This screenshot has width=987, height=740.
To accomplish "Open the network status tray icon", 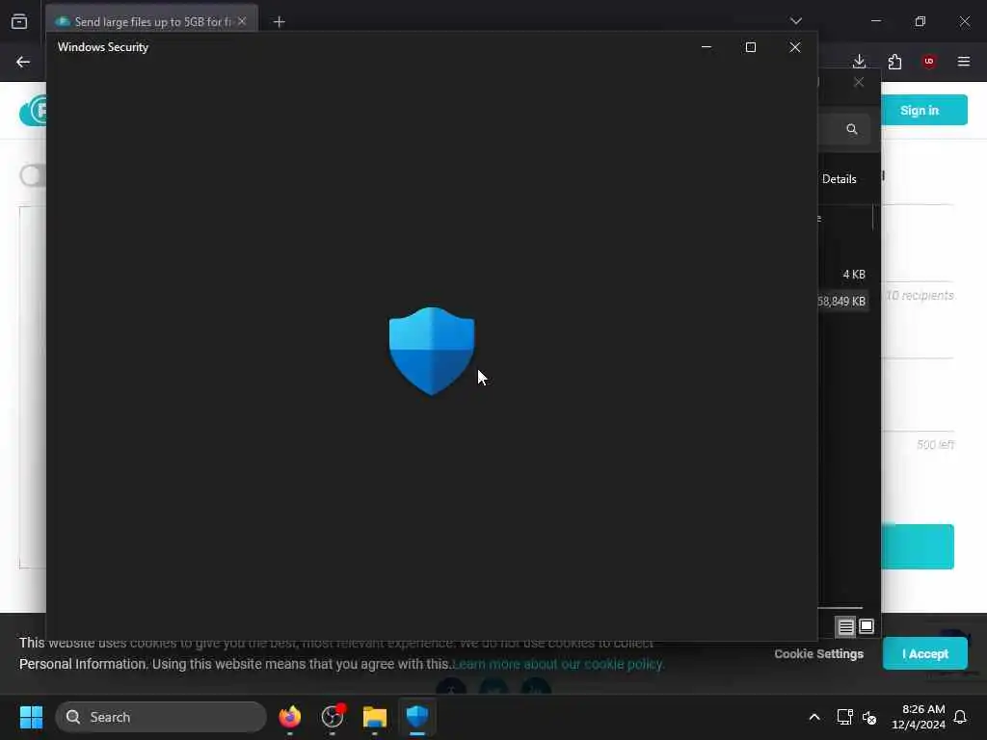I will tap(844, 717).
